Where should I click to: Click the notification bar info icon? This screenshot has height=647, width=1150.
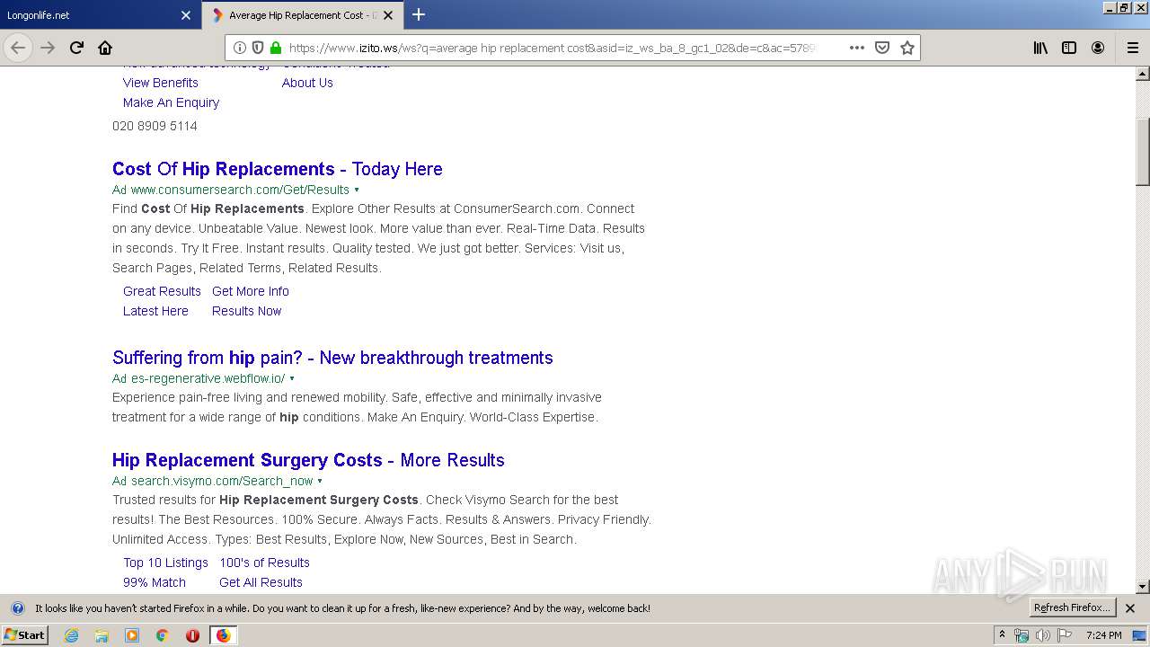pos(17,608)
